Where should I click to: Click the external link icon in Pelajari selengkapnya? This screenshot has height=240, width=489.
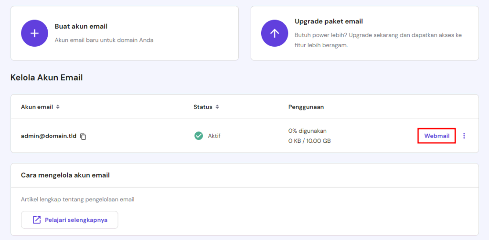(x=37, y=220)
